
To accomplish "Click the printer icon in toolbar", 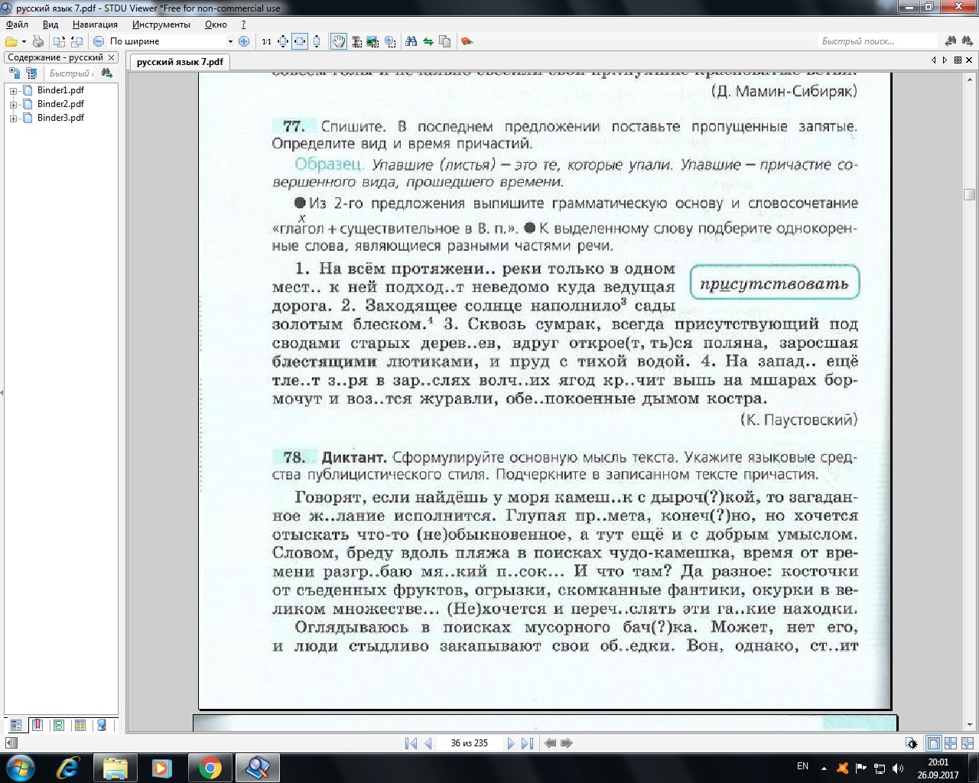I will [x=38, y=41].
